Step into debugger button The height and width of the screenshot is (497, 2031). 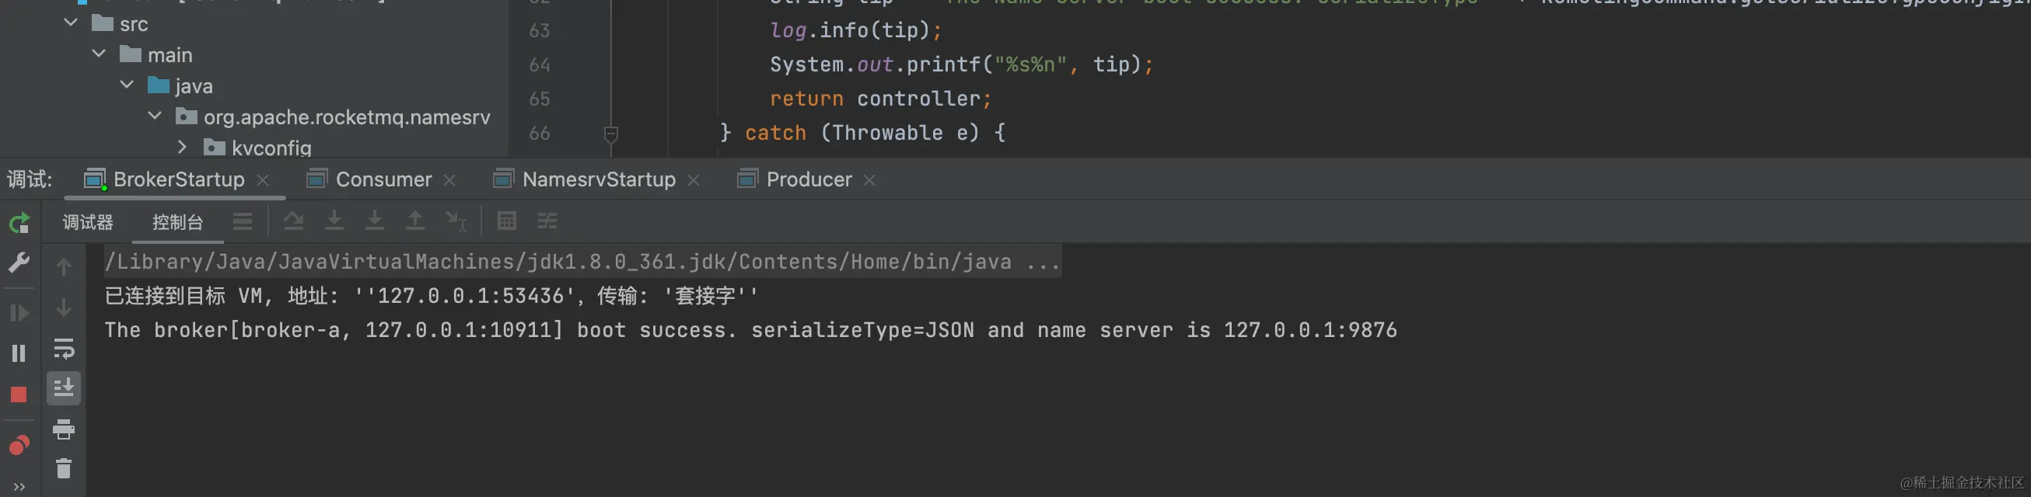coord(334,221)
